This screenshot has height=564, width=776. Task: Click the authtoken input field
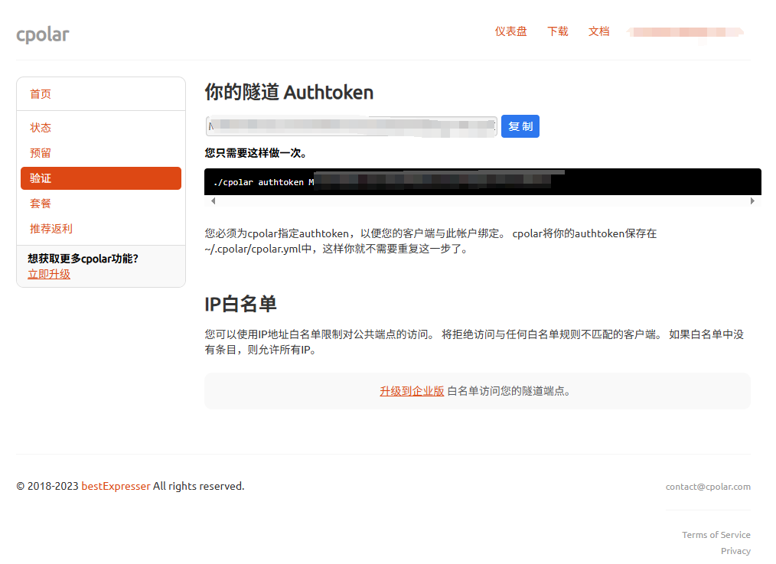[351, 126]
